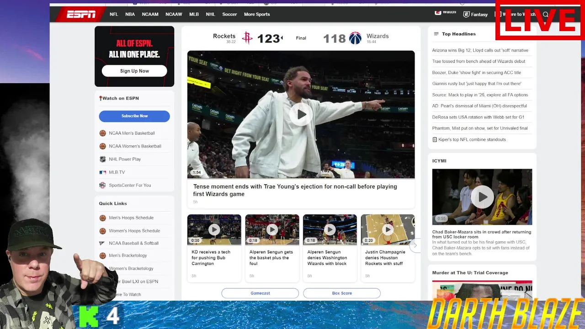Open the Soccer menu
This screenshot has width=585, height=329.
229,14
